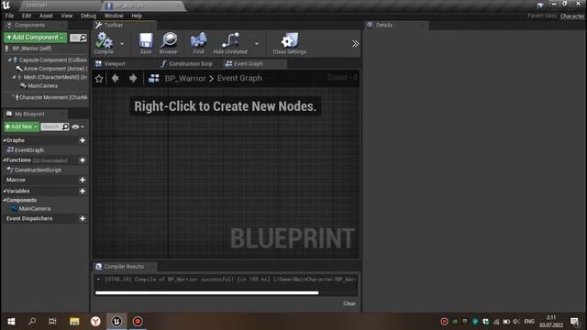Select MainCamera in the Components tree
Screen dimensions: 587x330
[x=43, y=86]
